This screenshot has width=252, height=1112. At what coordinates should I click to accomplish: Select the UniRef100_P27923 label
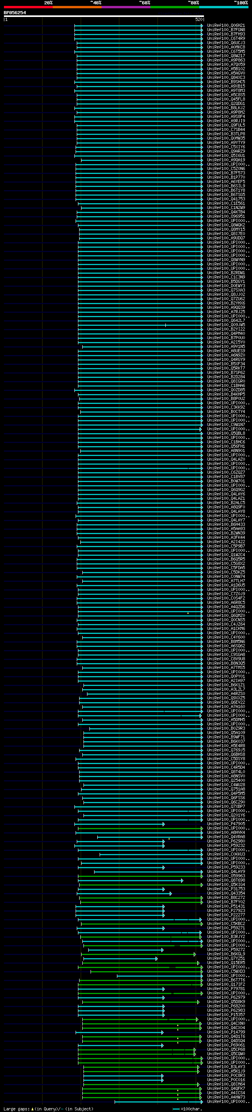tap(226, 910)
